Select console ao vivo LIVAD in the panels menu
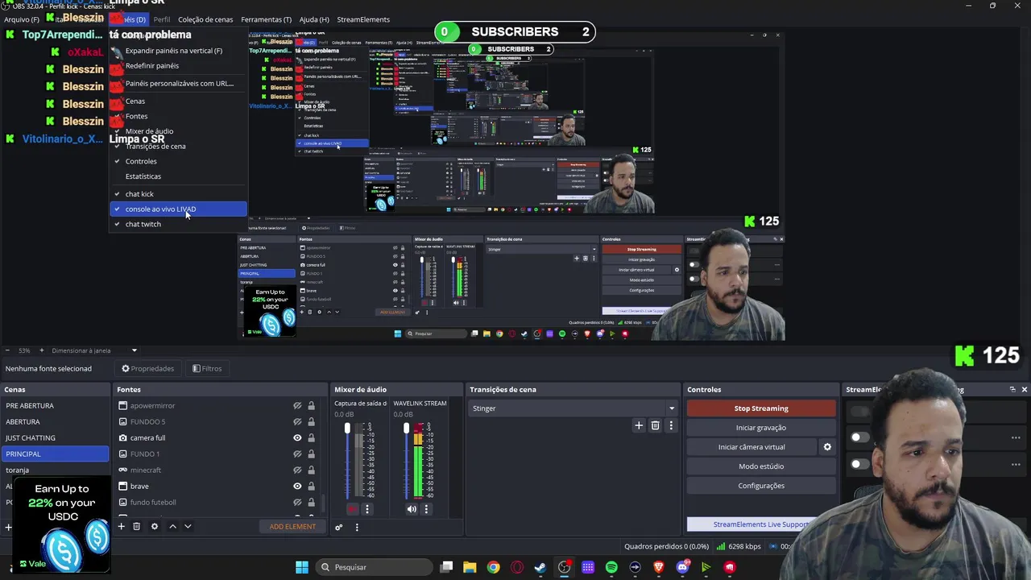Viewport: 1031px width, 580px height. (x=178, y=209)
